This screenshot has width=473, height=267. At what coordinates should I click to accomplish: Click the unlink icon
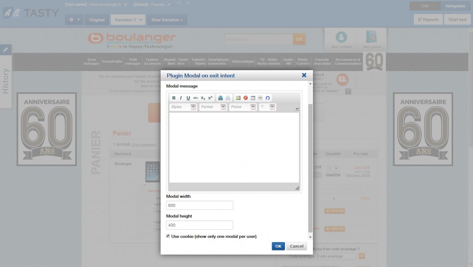pyautogui.click(x=228, y=98)
